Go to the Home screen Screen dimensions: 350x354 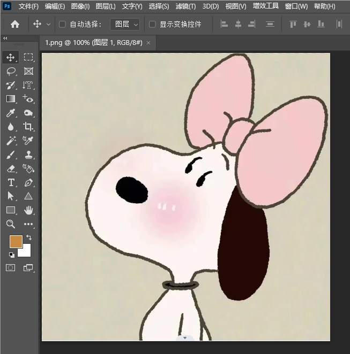tap(15, 24)
